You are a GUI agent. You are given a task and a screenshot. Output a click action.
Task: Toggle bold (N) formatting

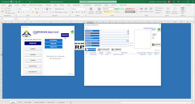pyautogui.click(x=19, y=12)
